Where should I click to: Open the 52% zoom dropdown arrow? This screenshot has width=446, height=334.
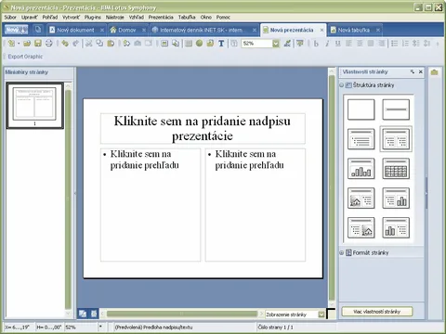tap(276, 44)
